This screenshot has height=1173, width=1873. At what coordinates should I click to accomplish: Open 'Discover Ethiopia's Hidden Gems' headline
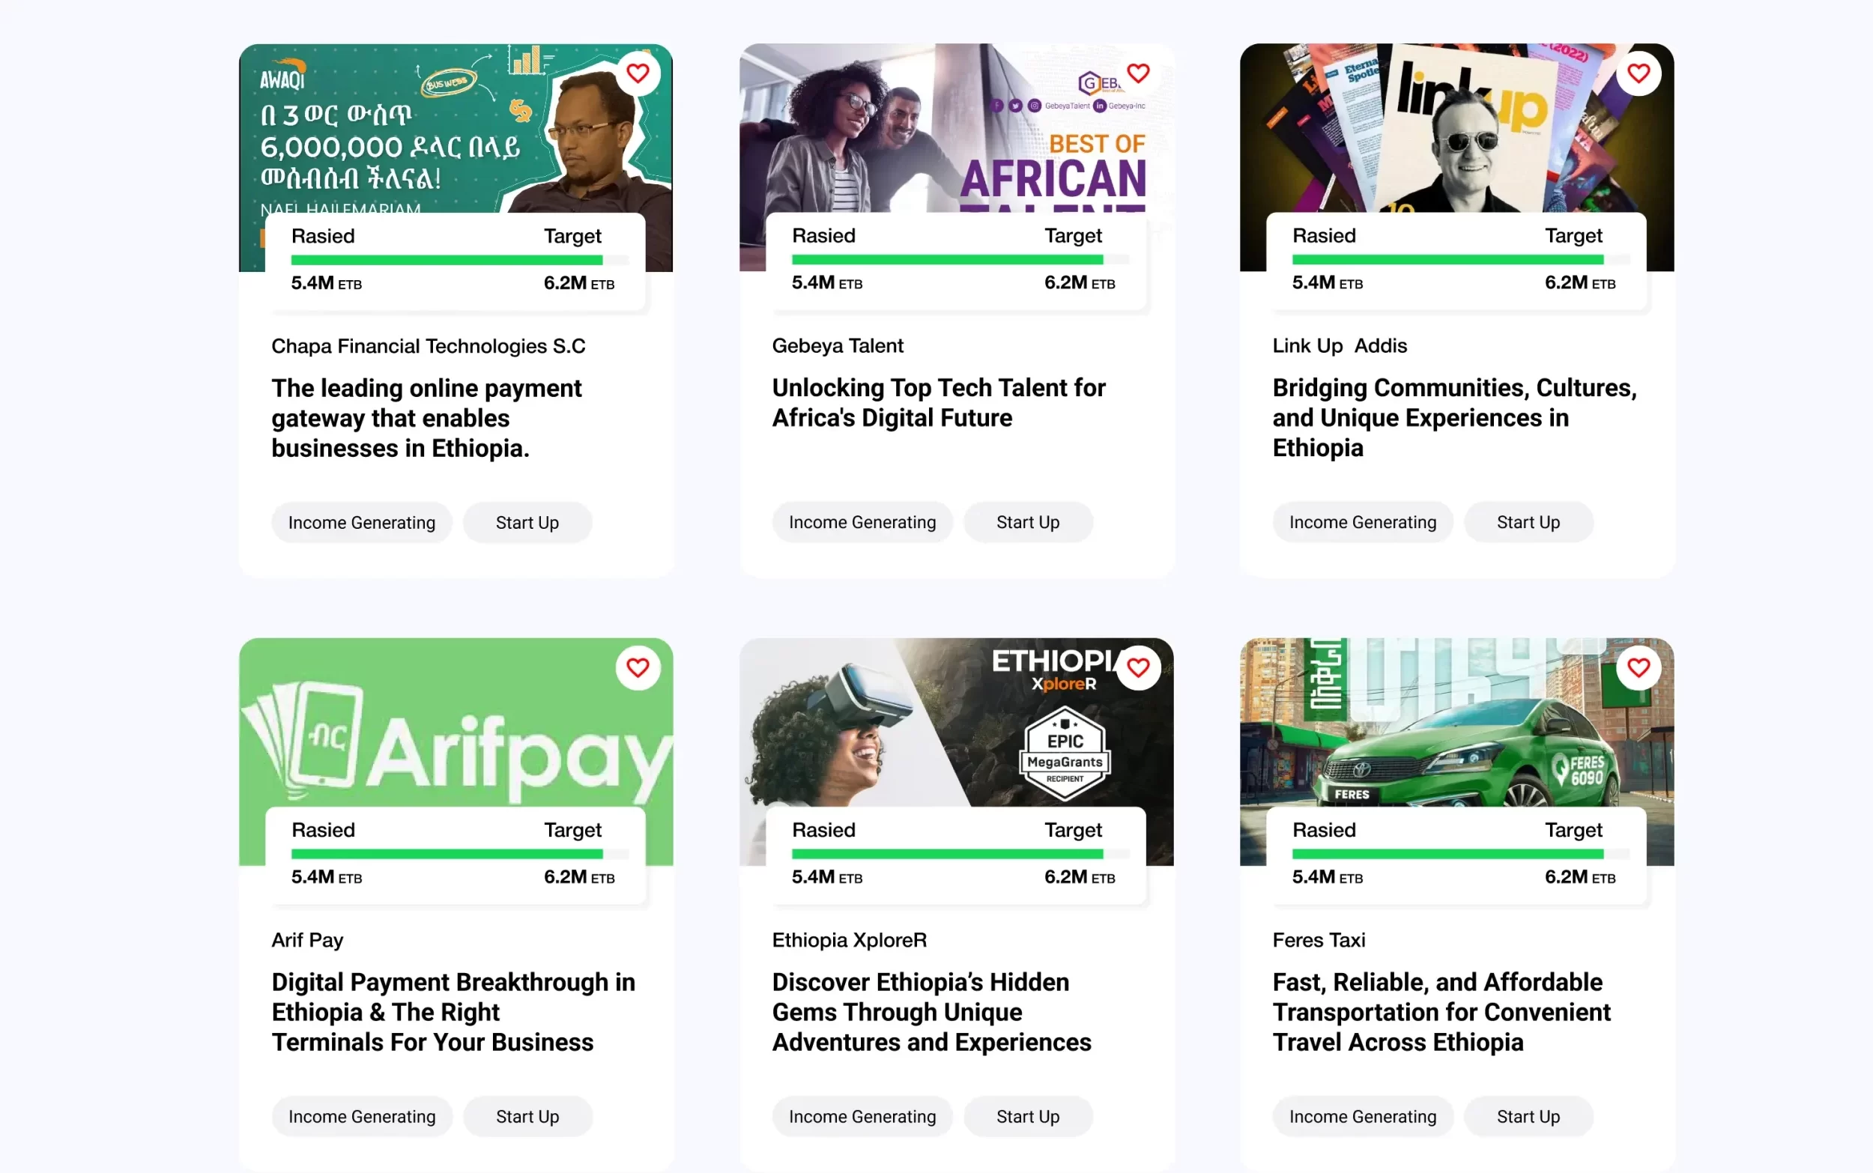pos(931,1012)
